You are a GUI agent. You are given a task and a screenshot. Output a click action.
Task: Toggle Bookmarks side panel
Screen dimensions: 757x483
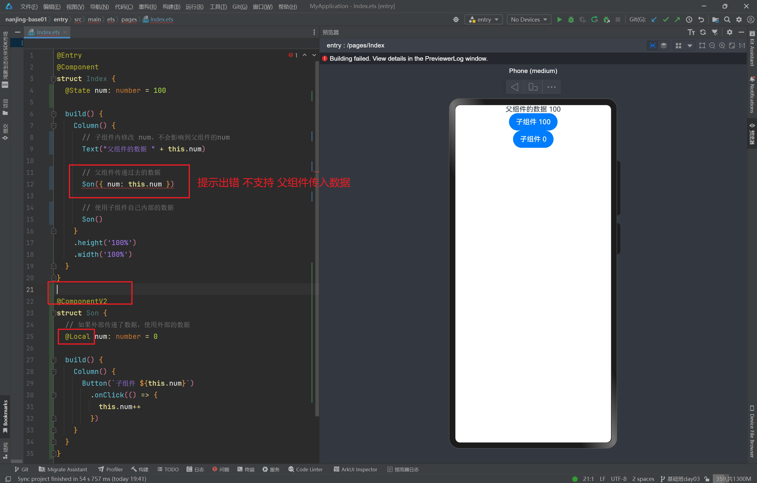click(x=5, y=416)
